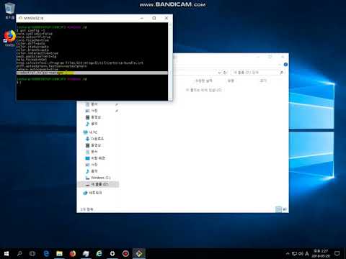This screenshot has width=346, height=259.
Task: Open Bandicam recorder taskbar icon
Action: [x=125, y=253]
